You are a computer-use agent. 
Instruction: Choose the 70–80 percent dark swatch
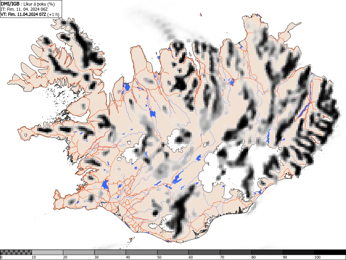pyautogui.click(x=235, y=252)
